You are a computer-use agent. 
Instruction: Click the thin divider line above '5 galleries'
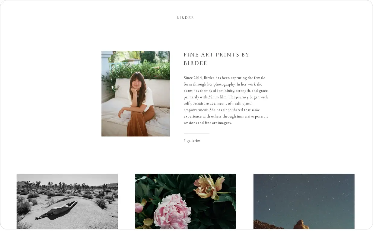[196, 133]
